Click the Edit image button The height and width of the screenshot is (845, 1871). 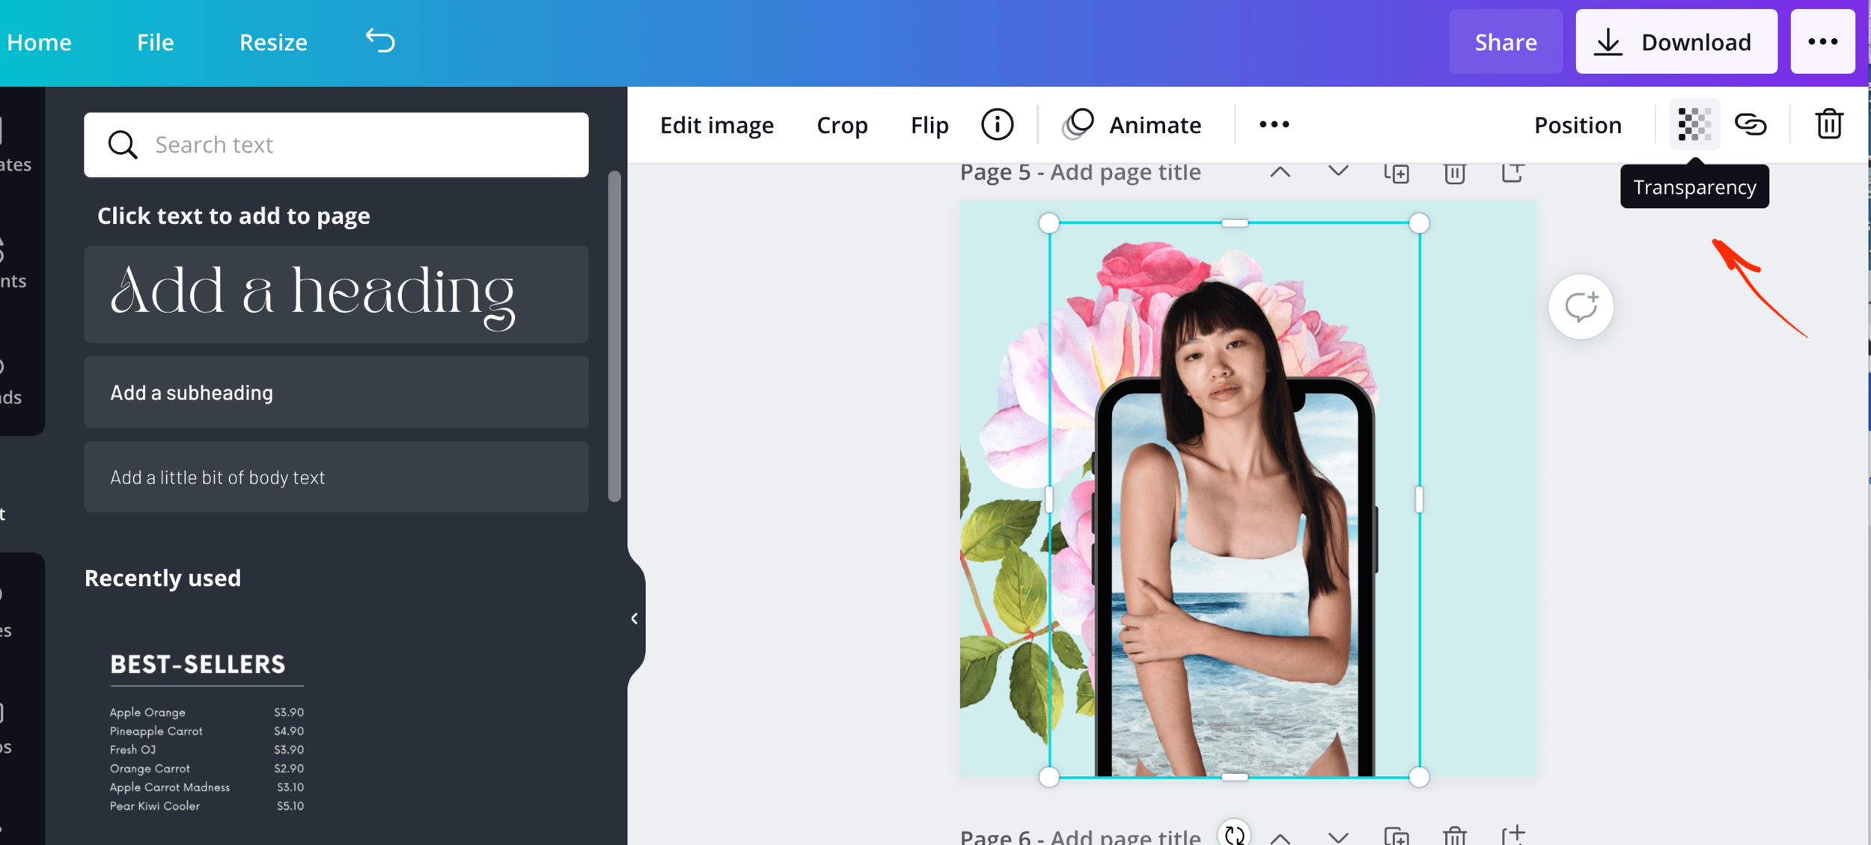[717, 124]
